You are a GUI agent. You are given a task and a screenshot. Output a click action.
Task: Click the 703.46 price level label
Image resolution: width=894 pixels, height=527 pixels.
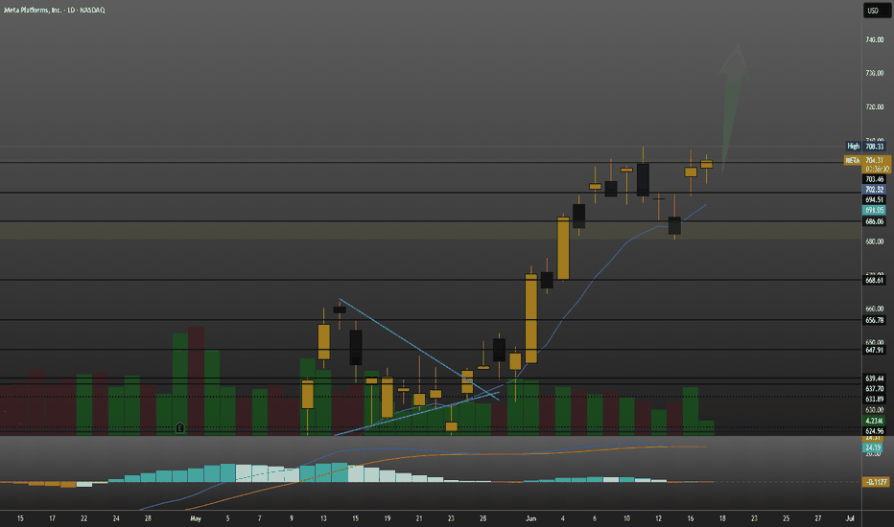pos(875,179)
